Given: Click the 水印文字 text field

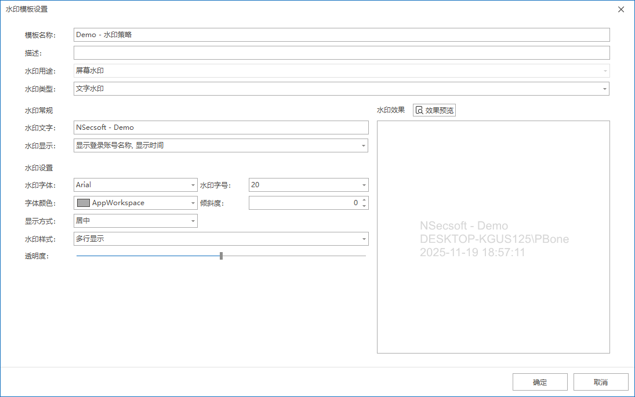Looking at the screenshot, I should [221, 128].
